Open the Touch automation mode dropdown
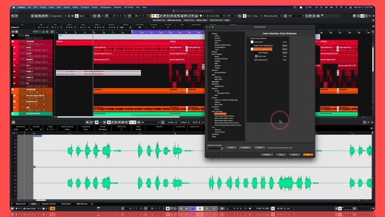Screen dimensions: 385x217 85,16
